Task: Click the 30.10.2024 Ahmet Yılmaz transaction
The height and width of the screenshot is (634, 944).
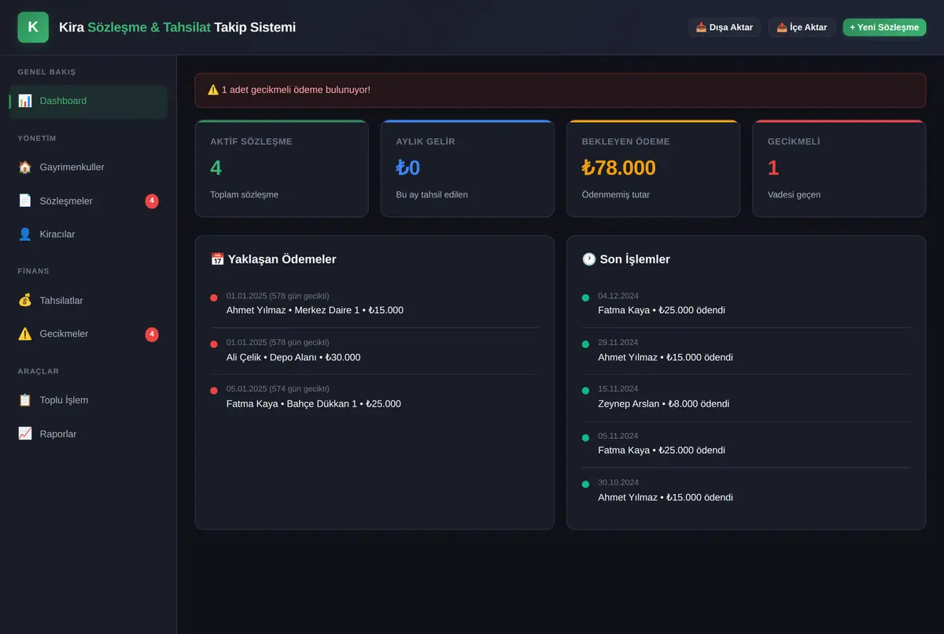Action: click(746, 490)
